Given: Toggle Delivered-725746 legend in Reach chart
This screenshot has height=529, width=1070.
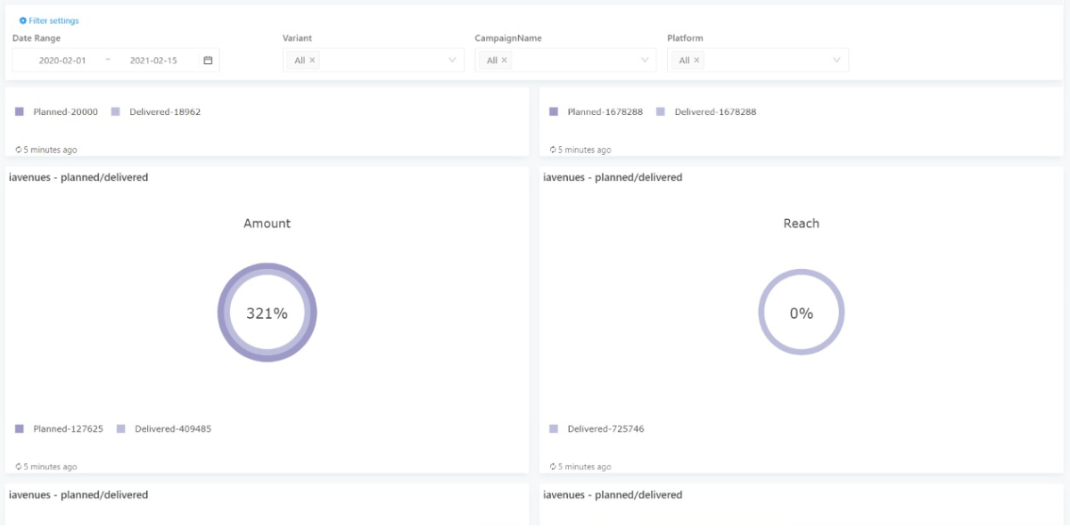Looking at the screenshot, I should point(597,429).
